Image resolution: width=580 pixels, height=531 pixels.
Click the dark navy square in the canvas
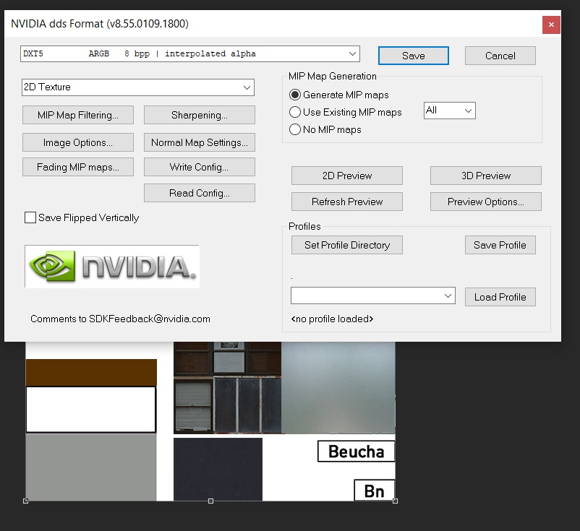pos(218,470)
